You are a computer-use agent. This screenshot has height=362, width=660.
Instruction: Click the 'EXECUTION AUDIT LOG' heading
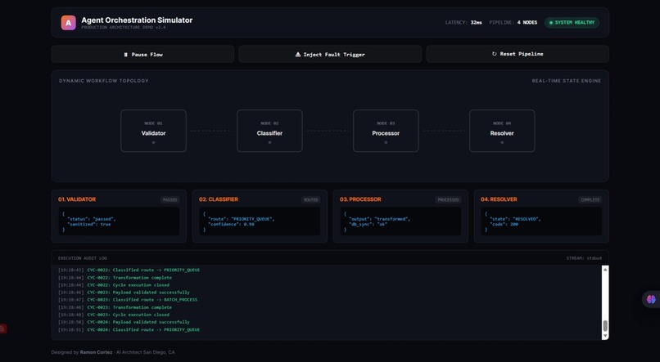tap(83, 258)
